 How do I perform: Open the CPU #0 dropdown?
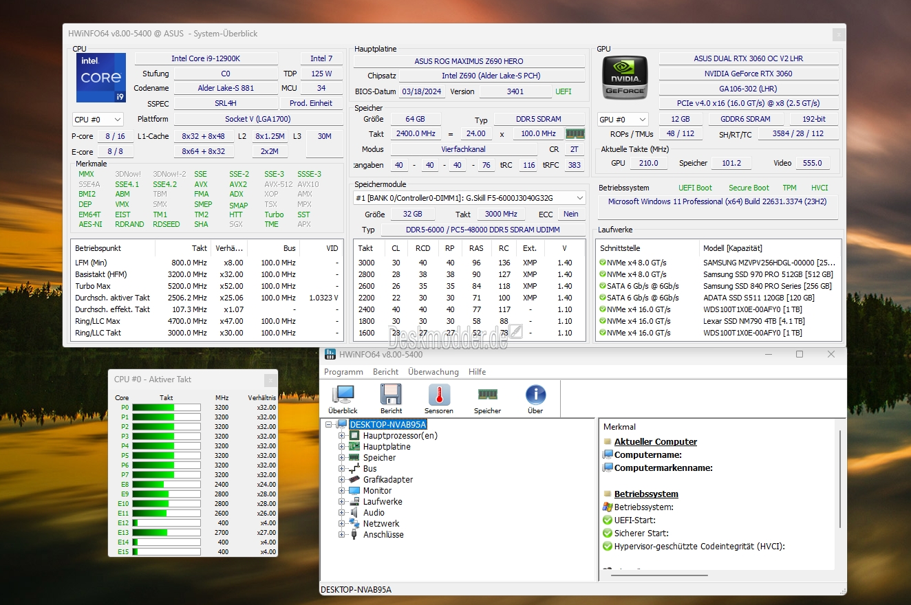click(98, 120)
